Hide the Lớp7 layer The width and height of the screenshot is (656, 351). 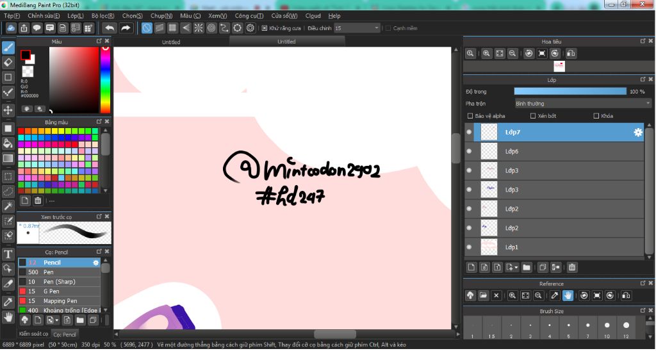pyautogui.click(x=469, y=132)
